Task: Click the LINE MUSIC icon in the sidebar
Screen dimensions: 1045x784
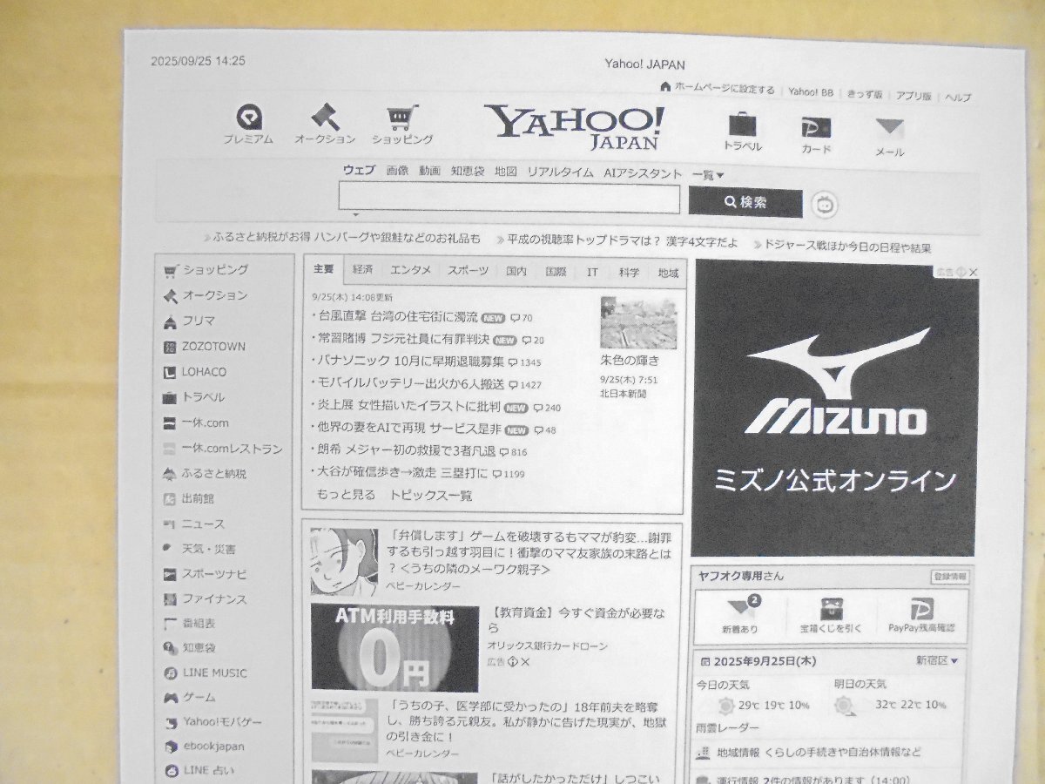Action: tap(171, 673)
